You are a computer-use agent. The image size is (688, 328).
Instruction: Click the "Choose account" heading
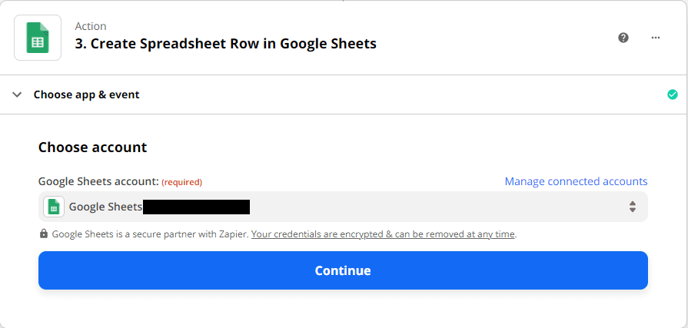click(92, 147)
